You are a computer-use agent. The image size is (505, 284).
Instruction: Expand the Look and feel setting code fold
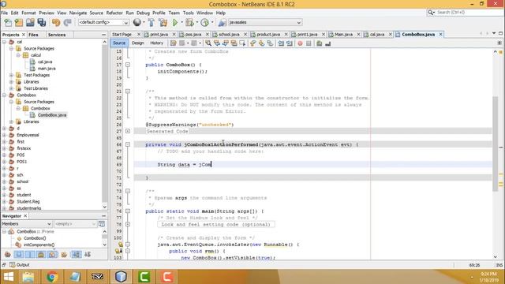128,224
